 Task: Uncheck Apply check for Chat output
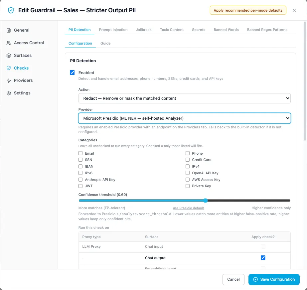(x=263, y=258)
